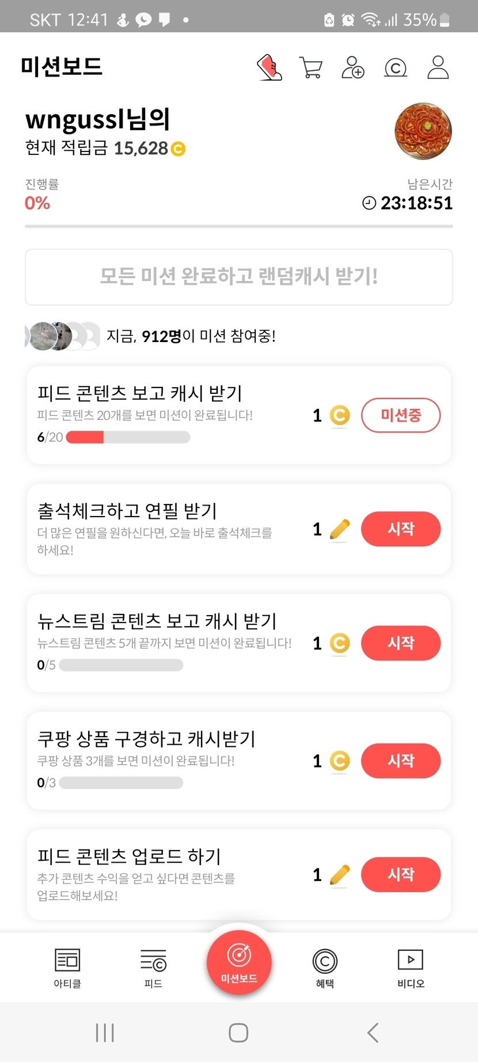Viewport: 478px width, 1062px height.
Task: Tap the 미션중 button for feed content
Action: point(401,415)
